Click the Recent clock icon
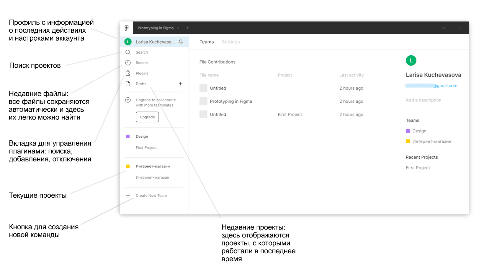Screen dimensions: 484x273 (x=128, y=63)
